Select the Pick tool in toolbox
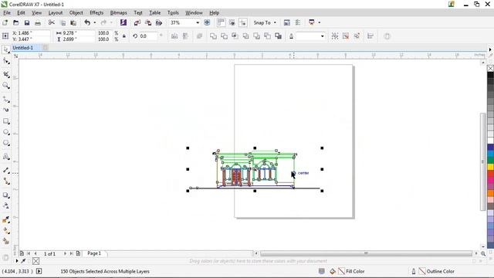Screen dimensions: 494x278 click(x=5, y=49)
